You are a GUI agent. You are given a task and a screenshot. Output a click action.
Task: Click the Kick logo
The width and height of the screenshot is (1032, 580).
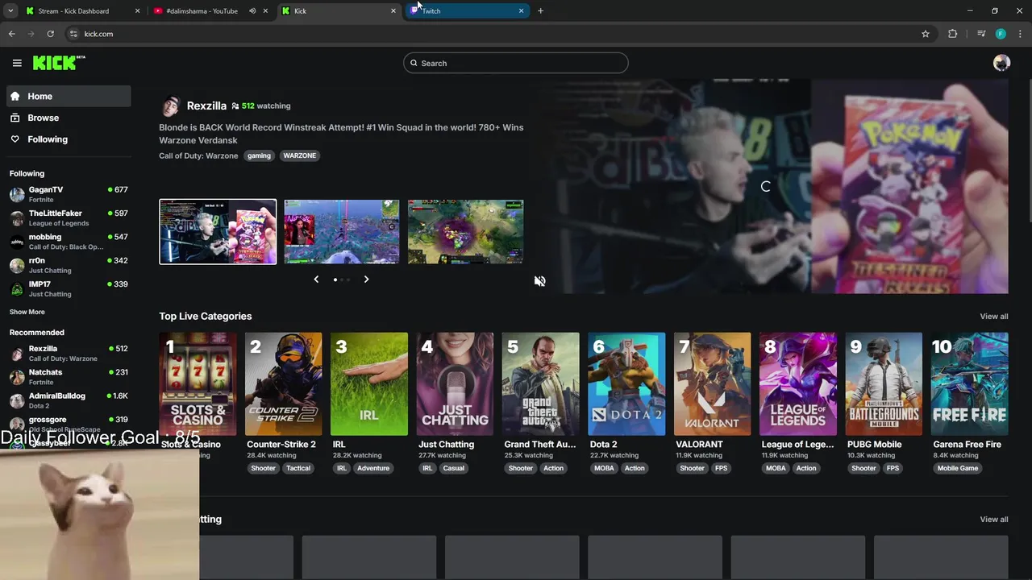pos(58,63)
